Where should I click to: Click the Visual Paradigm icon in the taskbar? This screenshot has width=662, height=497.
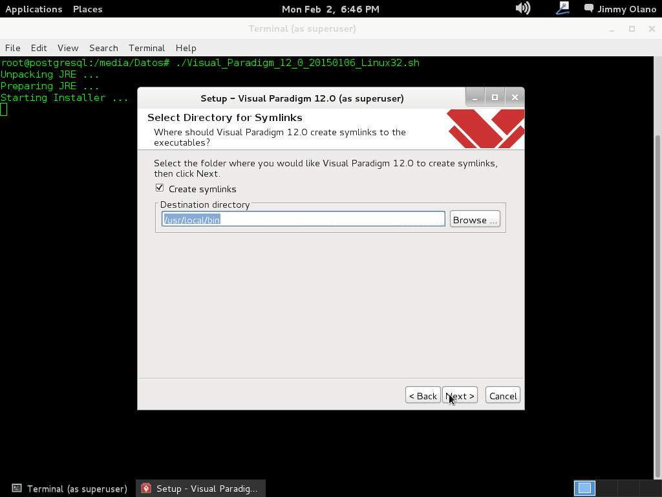[x=146, y=489]
